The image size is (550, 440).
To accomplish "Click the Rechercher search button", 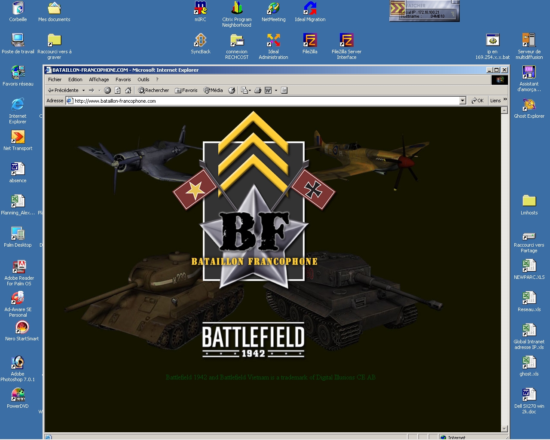I will point(153,90).
